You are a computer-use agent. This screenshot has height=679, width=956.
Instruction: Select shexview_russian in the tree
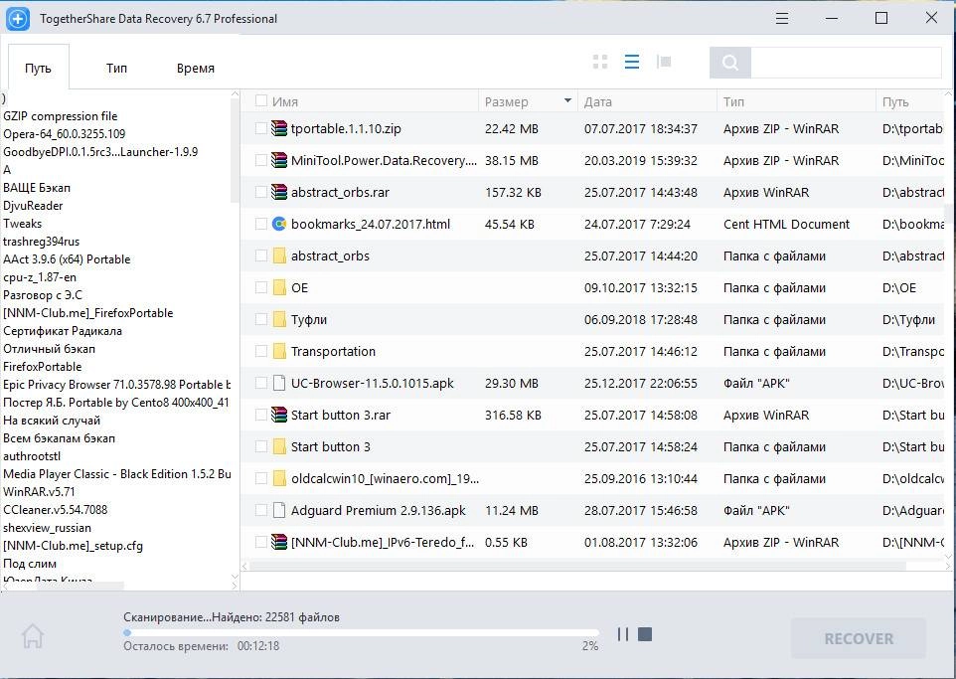[x=47, y=528]
